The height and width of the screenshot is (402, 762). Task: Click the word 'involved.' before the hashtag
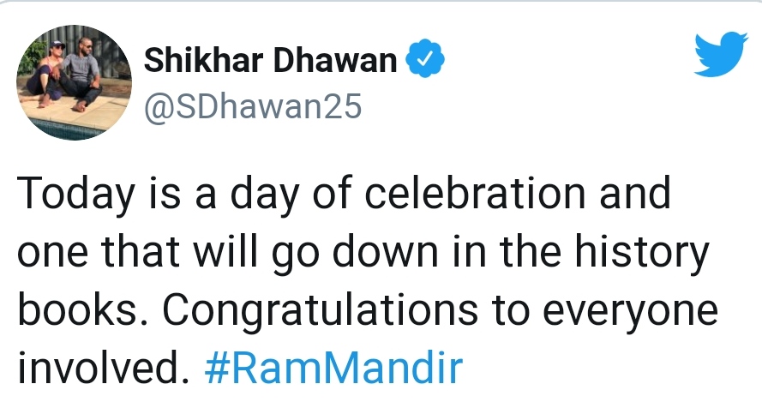point(103,367)
